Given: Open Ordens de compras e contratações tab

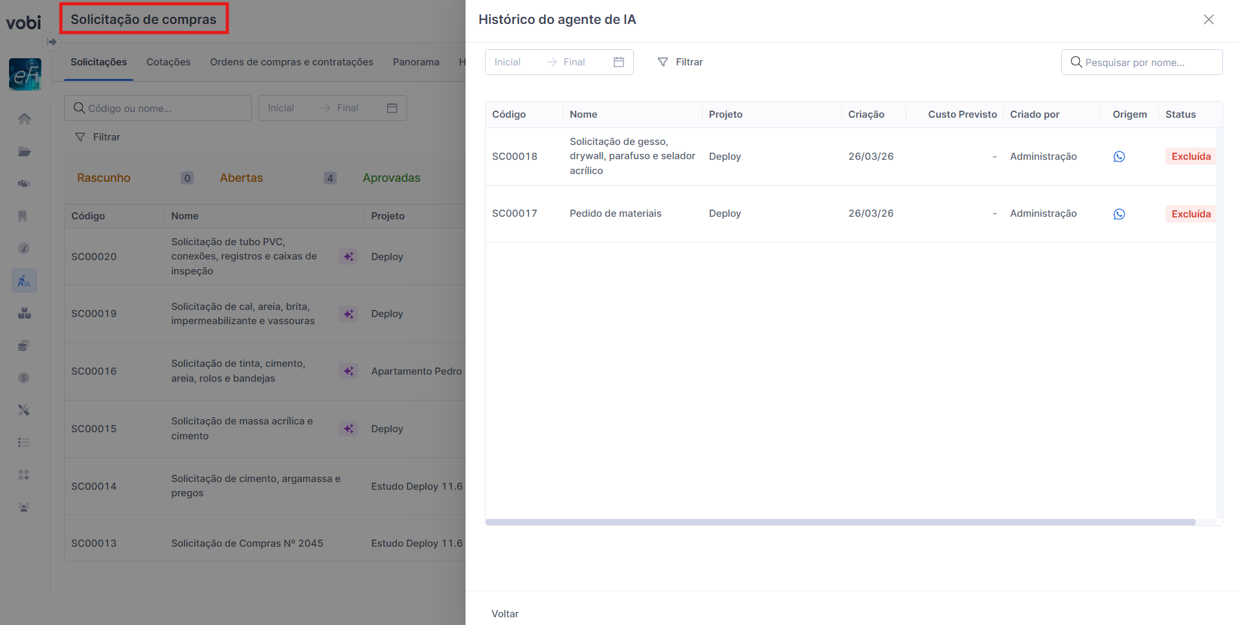Looking at the screenshot, I should [x=291, y=62].
